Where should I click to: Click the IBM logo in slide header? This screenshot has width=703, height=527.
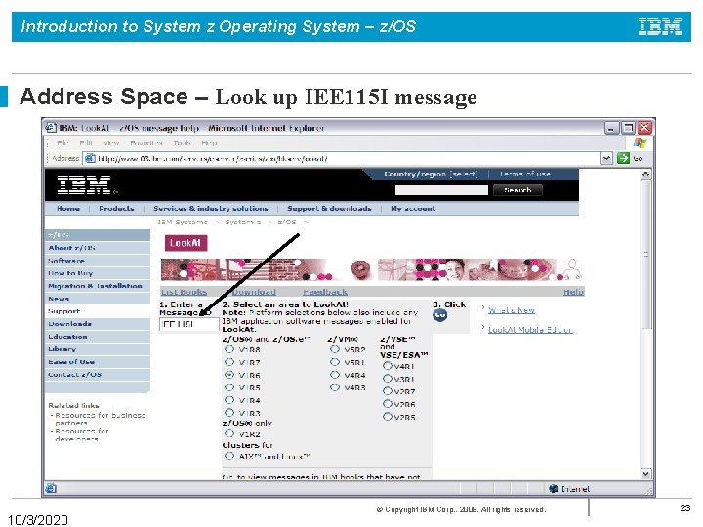pyautogui.click(x=659, y=26)
